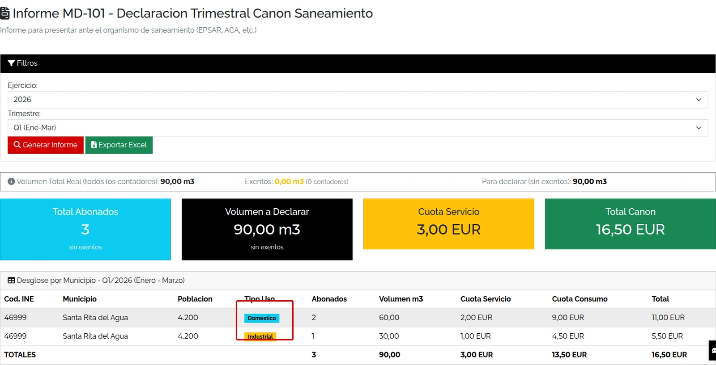Click the 30,00 volume cell

(x=389, y=336)
